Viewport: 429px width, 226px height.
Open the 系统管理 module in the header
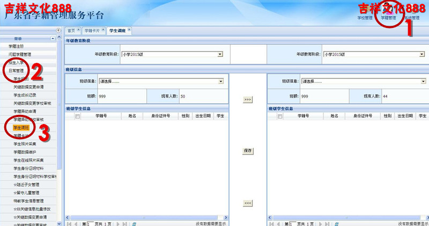412,18
